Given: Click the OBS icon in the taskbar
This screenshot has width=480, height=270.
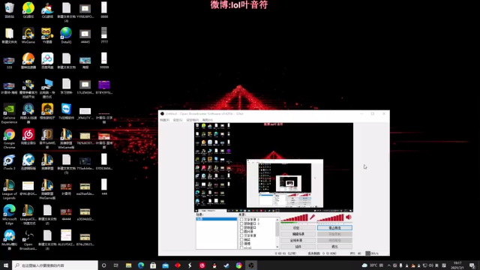Looking at the screenshot, I should (x=251, y=265).
